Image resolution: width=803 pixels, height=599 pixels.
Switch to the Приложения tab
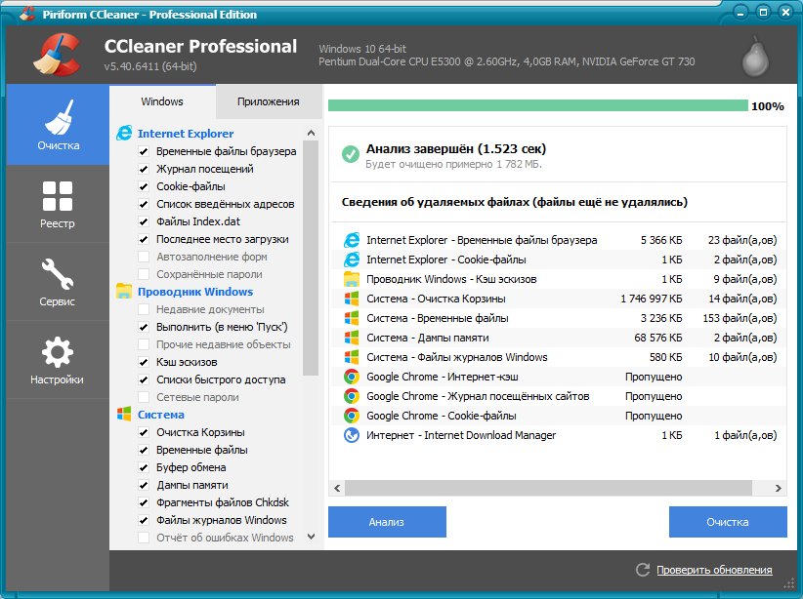[269, 101]
